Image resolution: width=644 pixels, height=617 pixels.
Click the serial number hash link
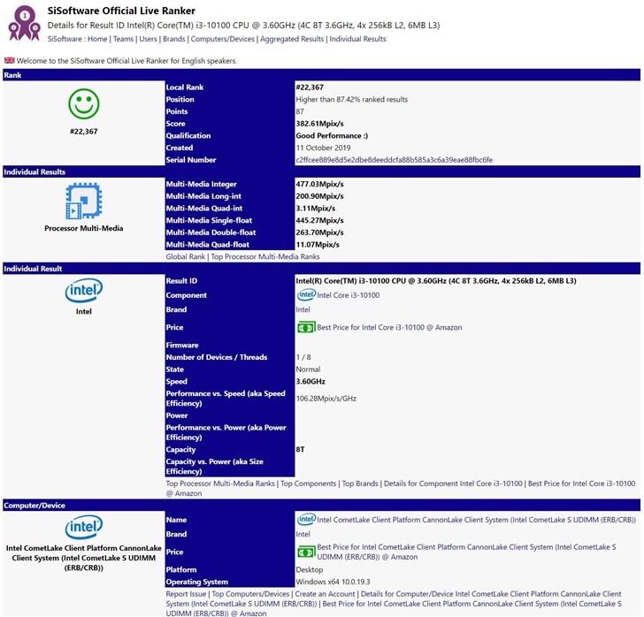click(x=395, y=160)
